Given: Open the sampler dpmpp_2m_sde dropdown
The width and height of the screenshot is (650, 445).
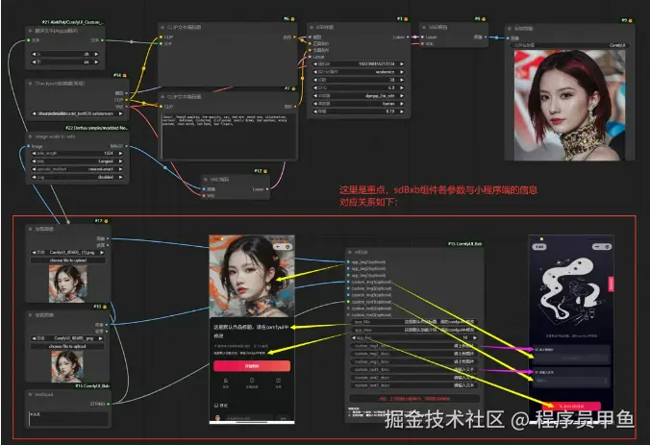Looking at the screenshot, I should [358, 96].
